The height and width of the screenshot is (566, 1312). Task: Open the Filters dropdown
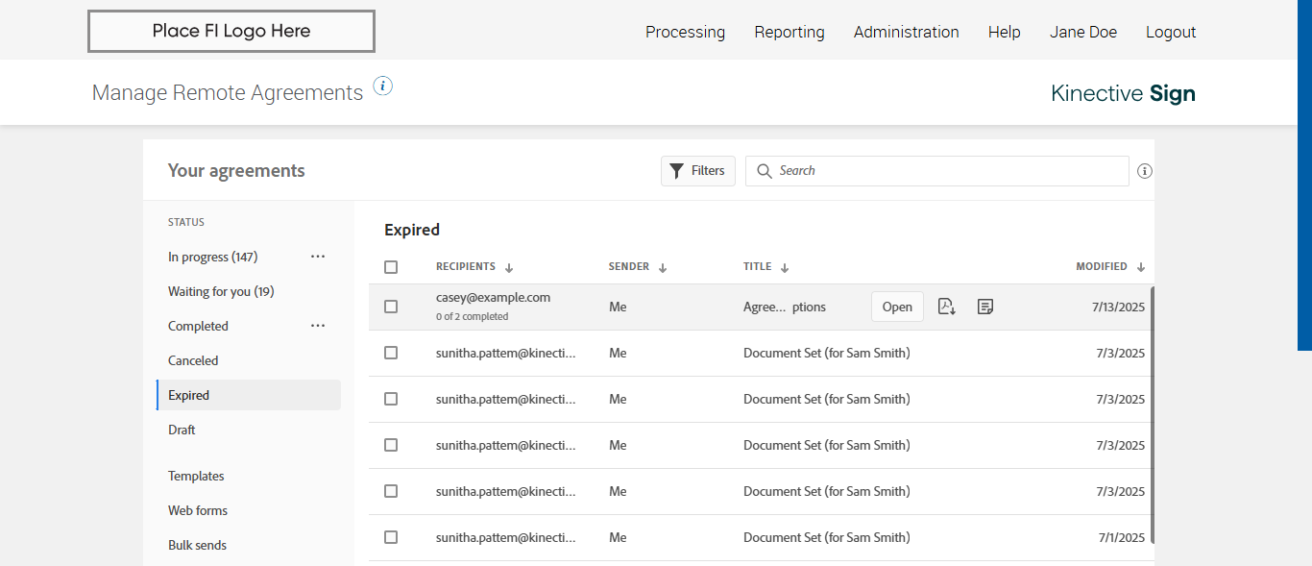698,171
